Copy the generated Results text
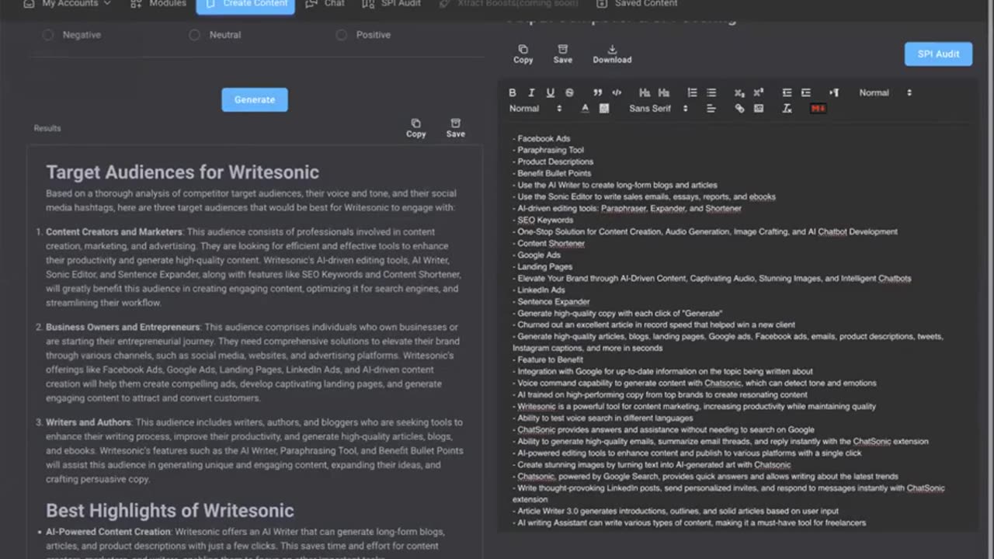 click(416, 128)
